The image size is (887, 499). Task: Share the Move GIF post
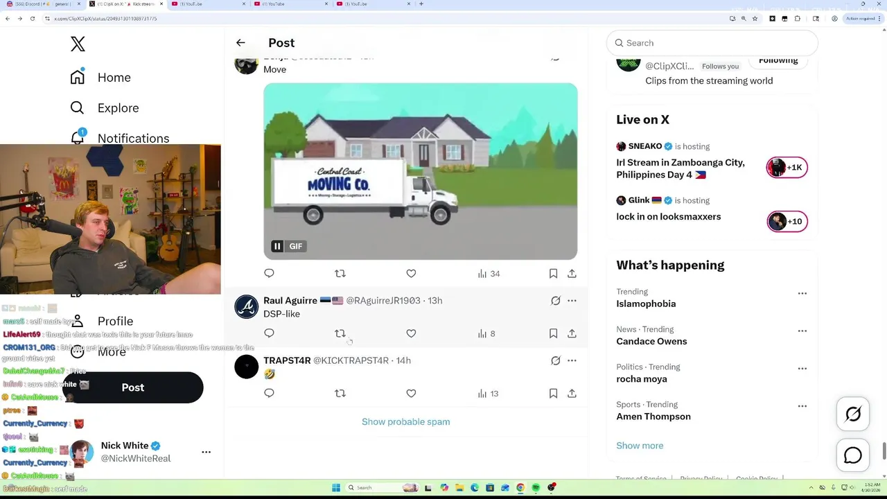click(x=572, y=274)
